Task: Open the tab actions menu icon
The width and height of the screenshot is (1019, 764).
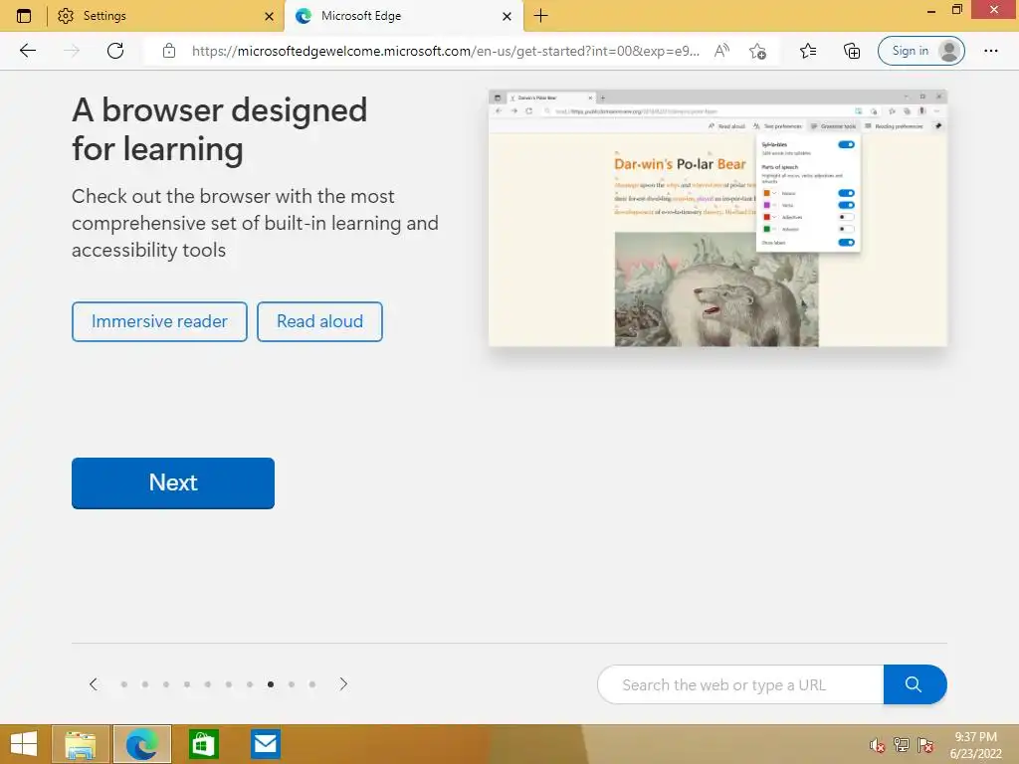Action: coord(24,16)
